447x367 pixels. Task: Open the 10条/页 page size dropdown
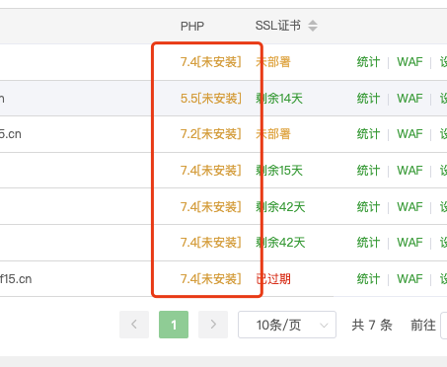point(287,325)
